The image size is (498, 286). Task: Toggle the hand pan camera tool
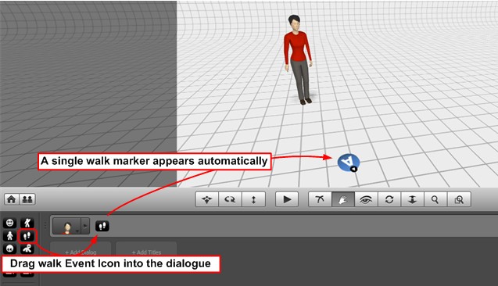[343, 199]
